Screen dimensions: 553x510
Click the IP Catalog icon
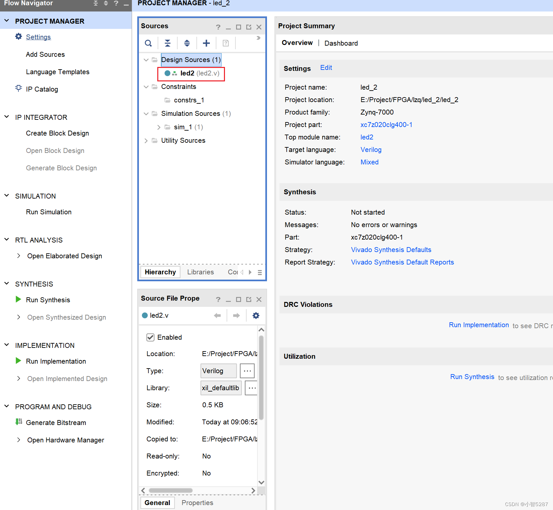pos(19,88)
